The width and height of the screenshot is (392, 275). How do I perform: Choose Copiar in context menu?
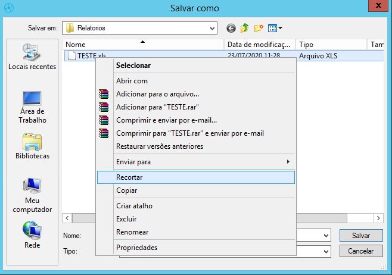coord(196,190)
